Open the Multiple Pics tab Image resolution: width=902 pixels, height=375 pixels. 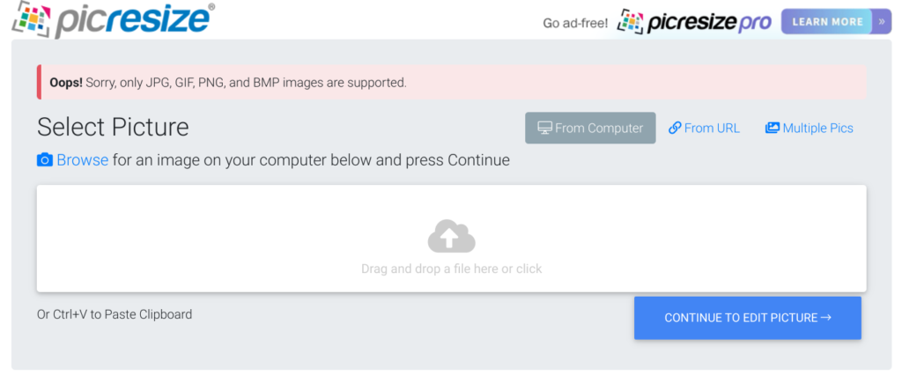pos(810,128)
